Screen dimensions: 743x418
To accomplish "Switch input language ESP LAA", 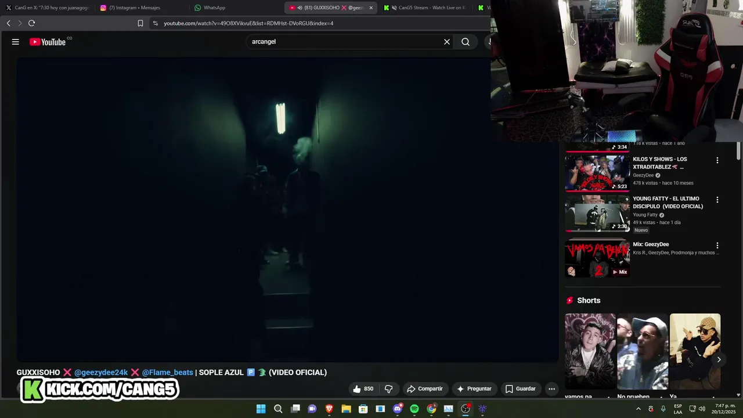I will point(678,409).
